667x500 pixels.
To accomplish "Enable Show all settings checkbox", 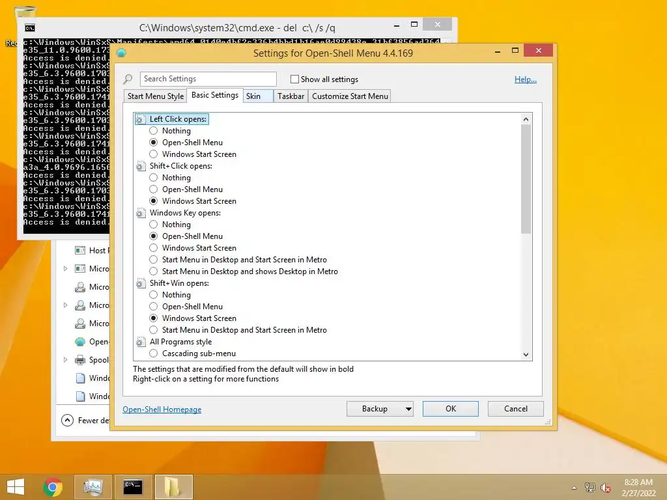I will tap(294, 79).
